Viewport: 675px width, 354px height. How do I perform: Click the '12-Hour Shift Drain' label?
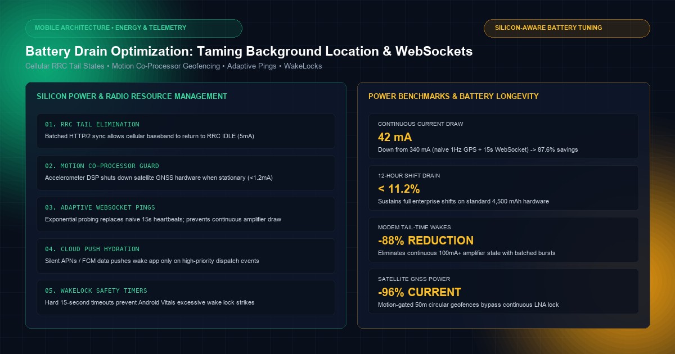409,176
